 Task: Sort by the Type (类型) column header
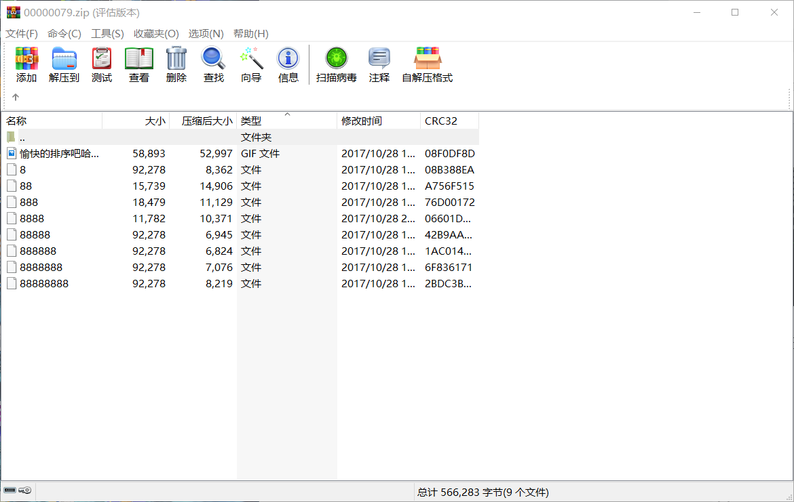286,121
